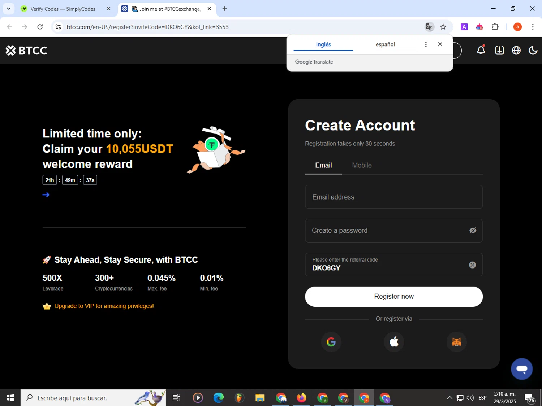The height and width of the screenshot is (406, 542).
Task: Click the referral code field DKO6GY
Action: [x=394, y=265]
